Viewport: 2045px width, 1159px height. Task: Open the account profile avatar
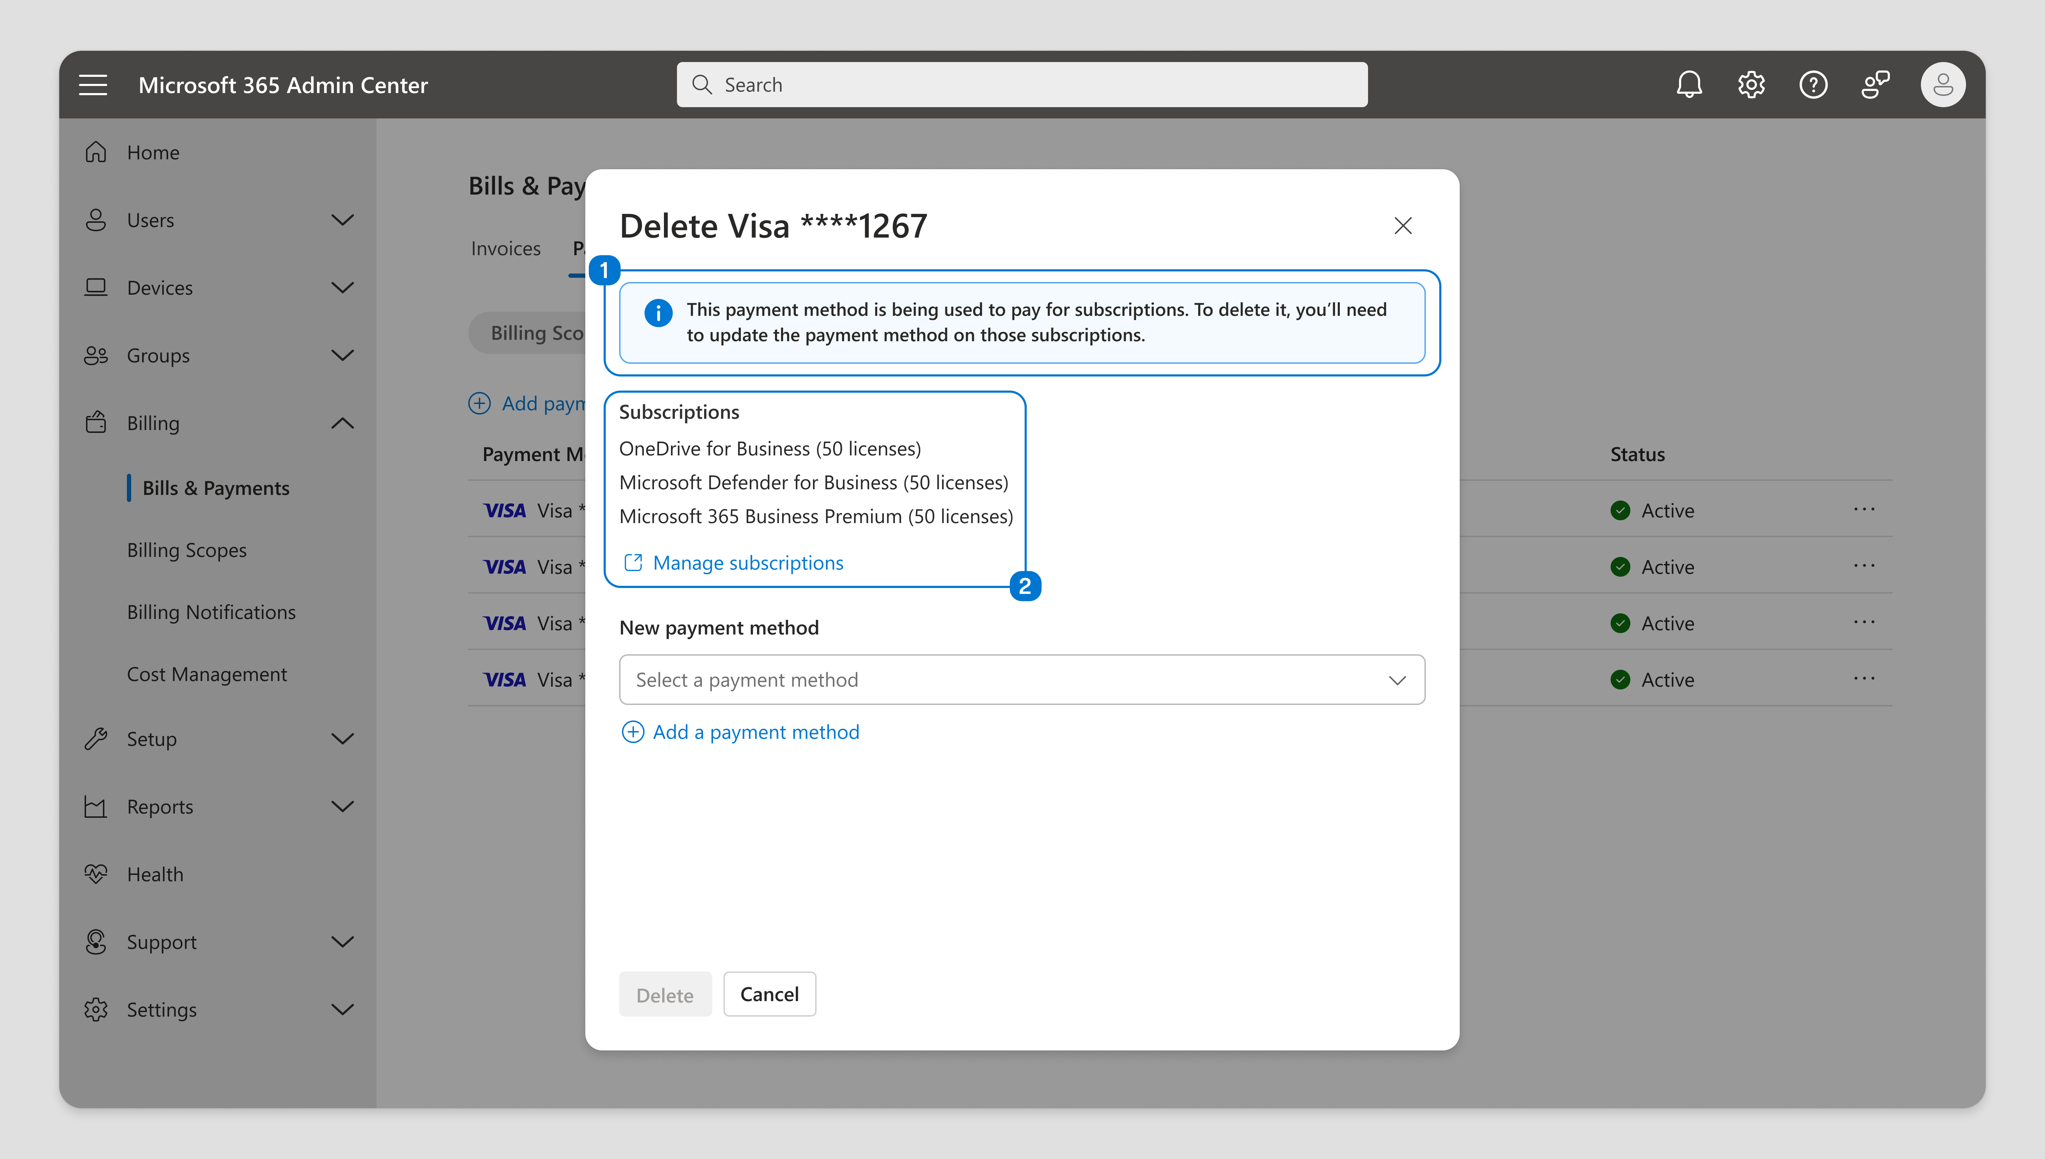tap(1942, 84)
